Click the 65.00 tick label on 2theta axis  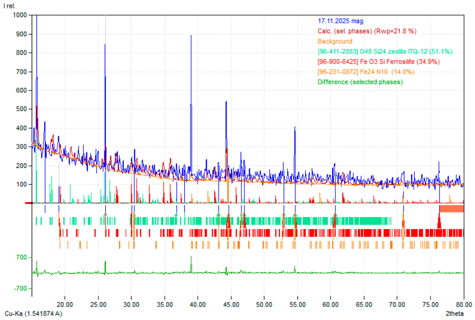(x=364, y=305)
